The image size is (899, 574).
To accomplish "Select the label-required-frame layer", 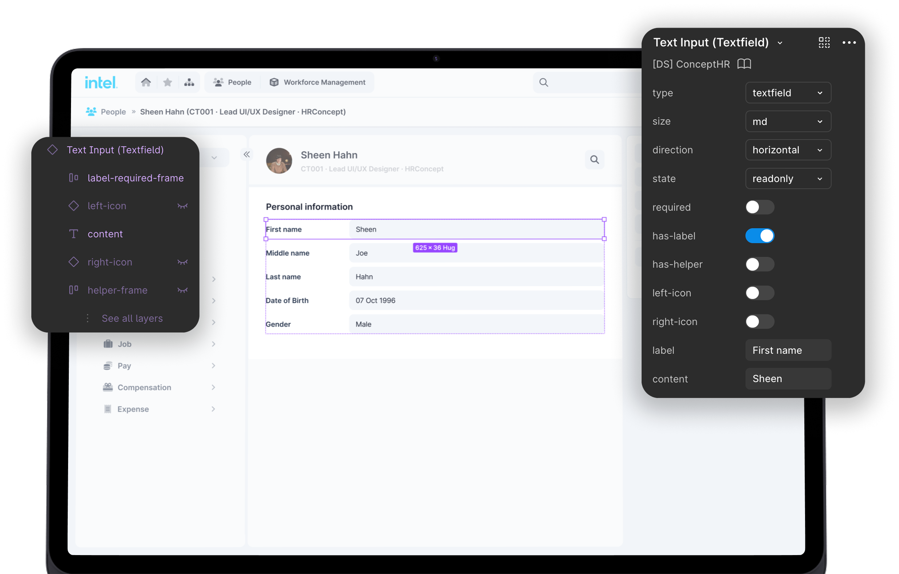I will pos(115,178).
